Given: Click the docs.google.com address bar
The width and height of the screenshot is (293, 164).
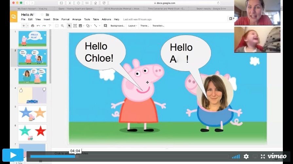Looking at the screenshot, I should (x=165, y=3).
